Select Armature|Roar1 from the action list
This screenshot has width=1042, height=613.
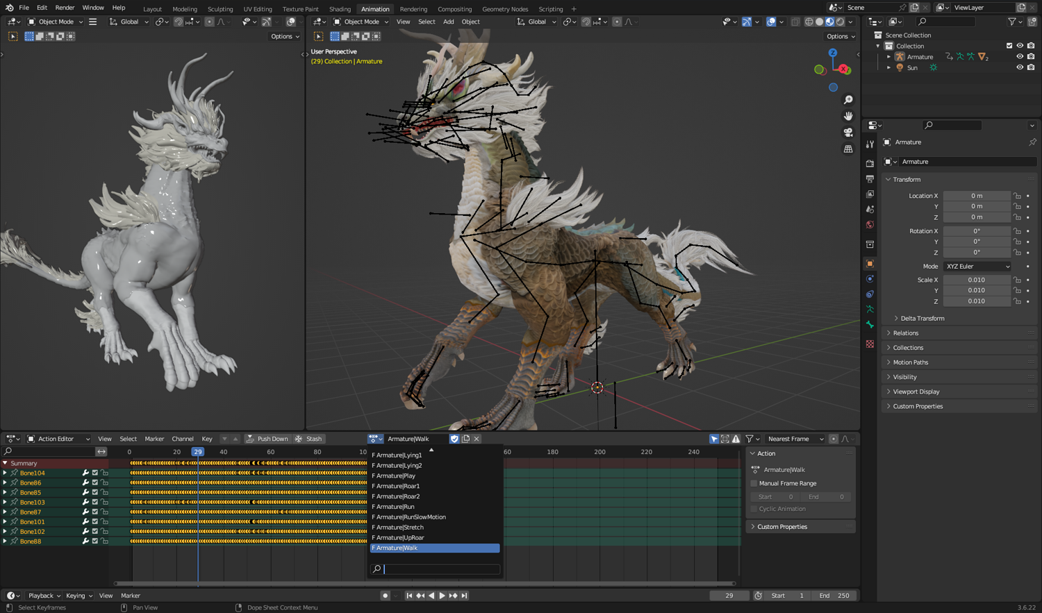tap(398, 486)
